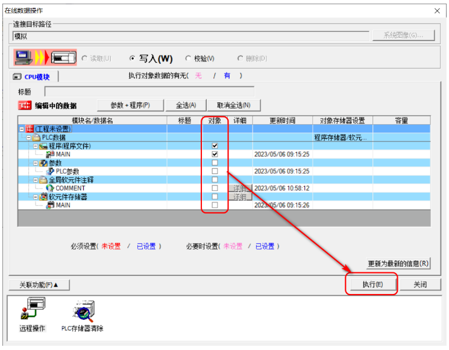Image resolution: width=449 pixels, height=350 pixels.
Task: Click the PC-to-PLC transfer direction icon
Action: (46, 57)
